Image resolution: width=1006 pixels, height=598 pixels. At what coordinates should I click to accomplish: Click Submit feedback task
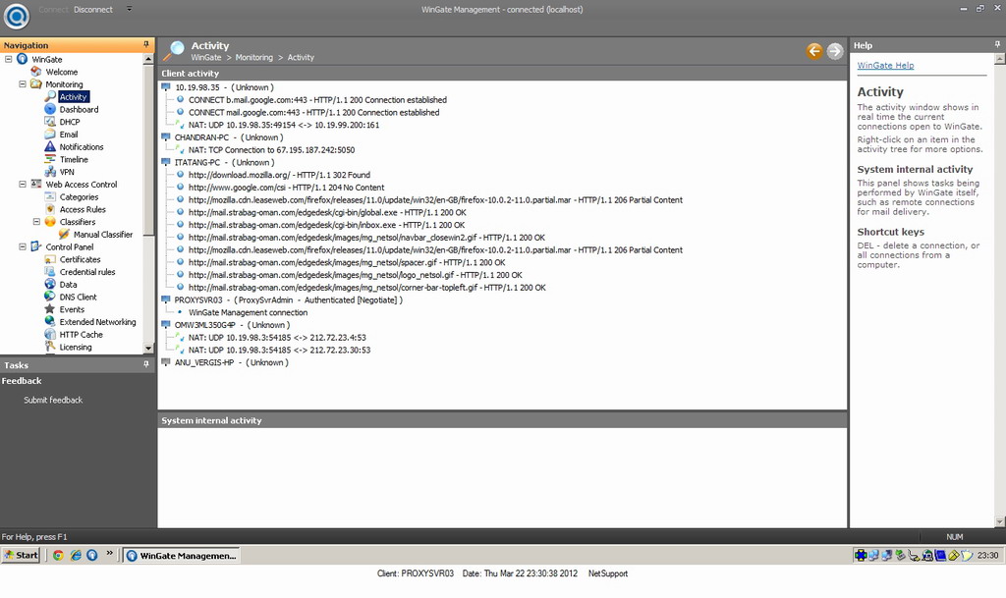pos(53,400)
